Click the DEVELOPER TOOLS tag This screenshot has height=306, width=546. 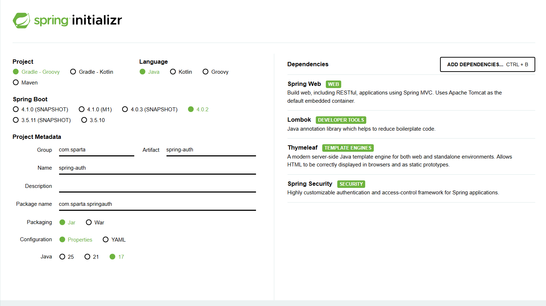(x=341, y=120)
